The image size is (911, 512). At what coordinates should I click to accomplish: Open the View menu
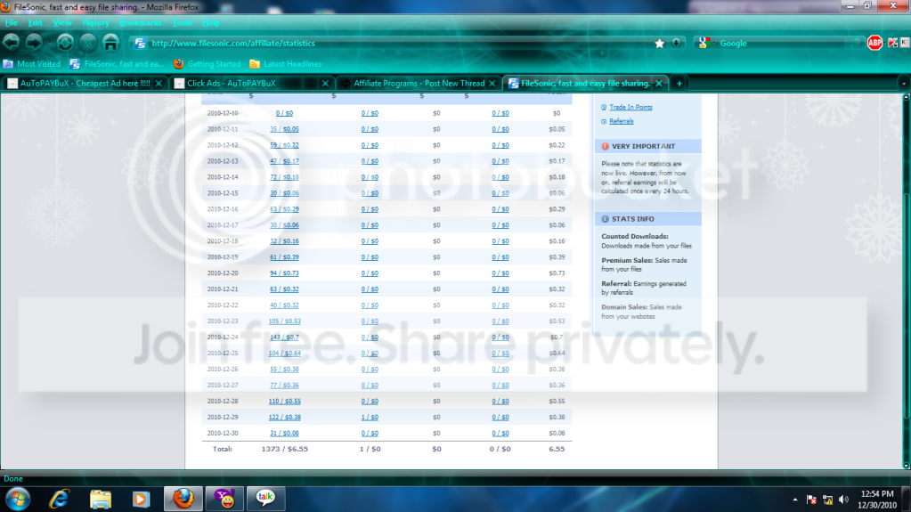coord(62,22)
